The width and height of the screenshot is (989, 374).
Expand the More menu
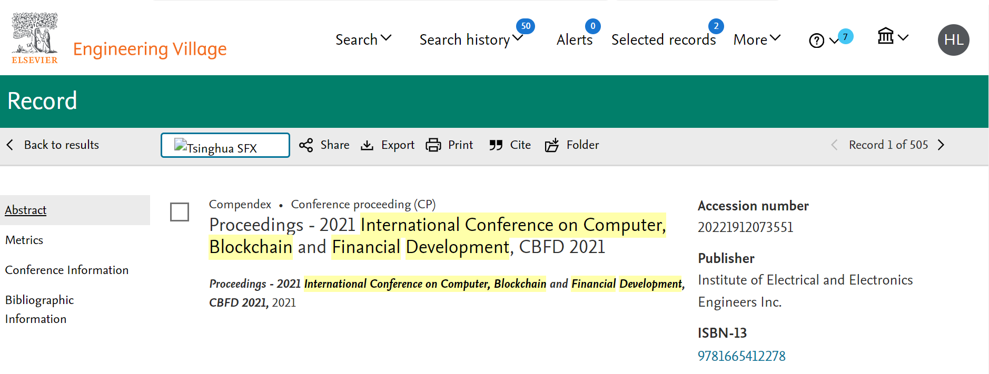pyautogui.click(x=757, y=39)
